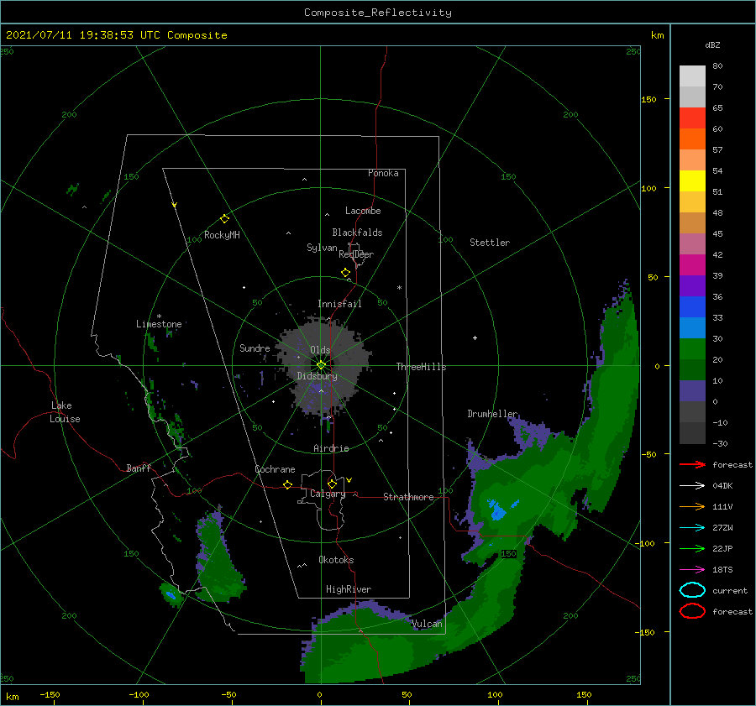Click the Okotoks label

(x=336, y=560)
